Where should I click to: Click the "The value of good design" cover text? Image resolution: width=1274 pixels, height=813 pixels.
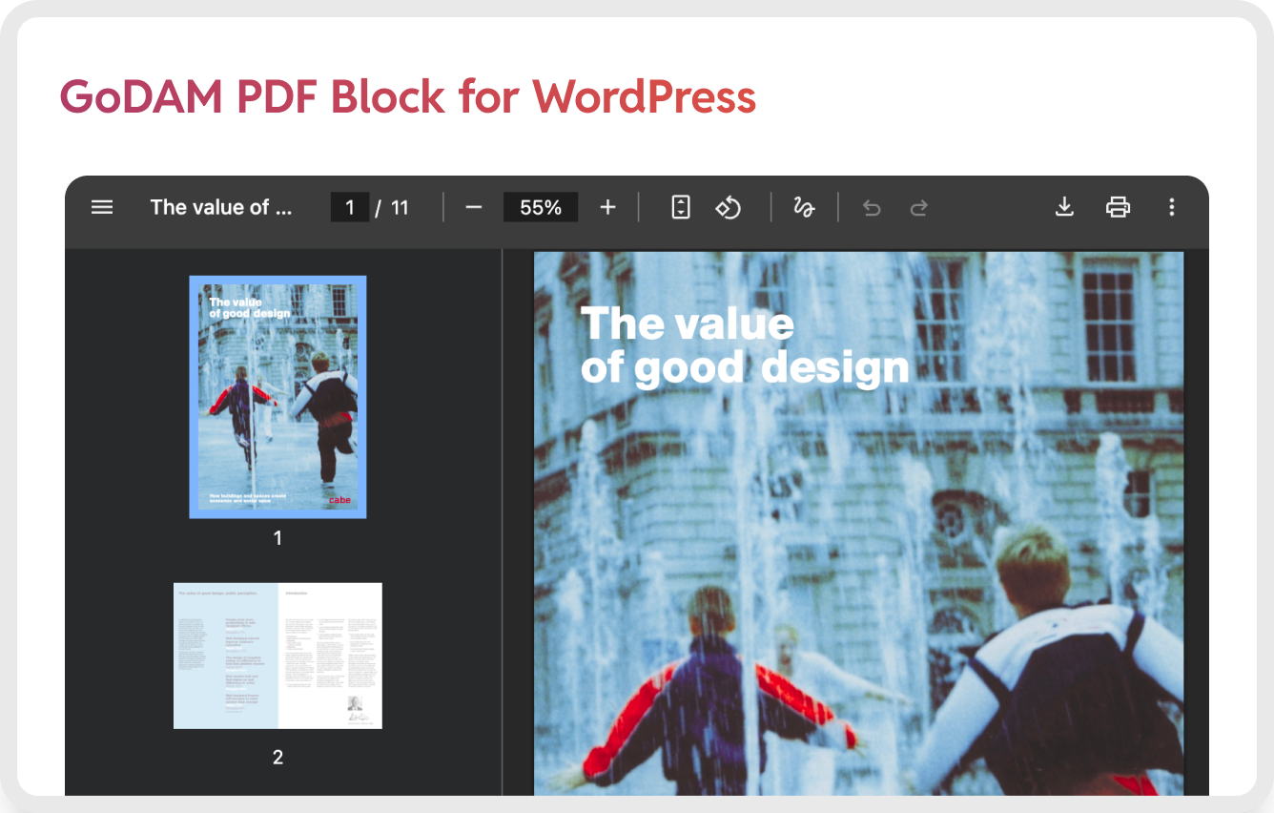click(x=744, y=345)
